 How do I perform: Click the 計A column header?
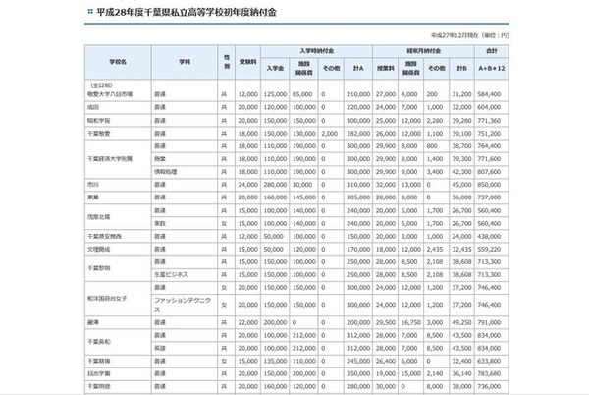click(358, 69)
